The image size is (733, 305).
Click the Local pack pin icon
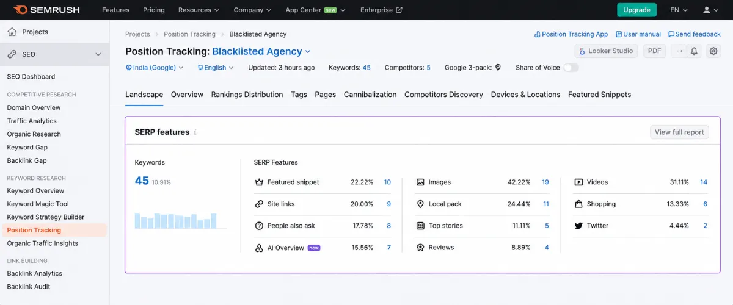[420, 204]
